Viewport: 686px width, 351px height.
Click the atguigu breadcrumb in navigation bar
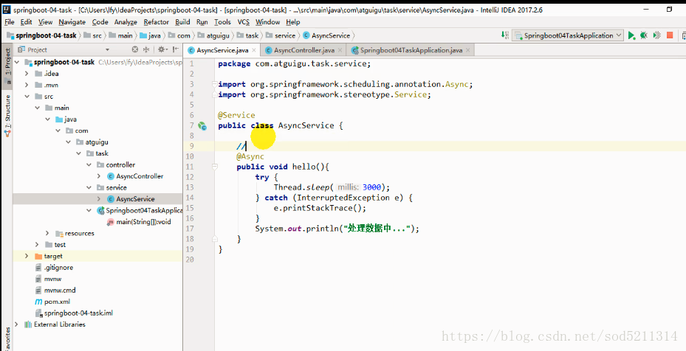(x=214, y=35)
